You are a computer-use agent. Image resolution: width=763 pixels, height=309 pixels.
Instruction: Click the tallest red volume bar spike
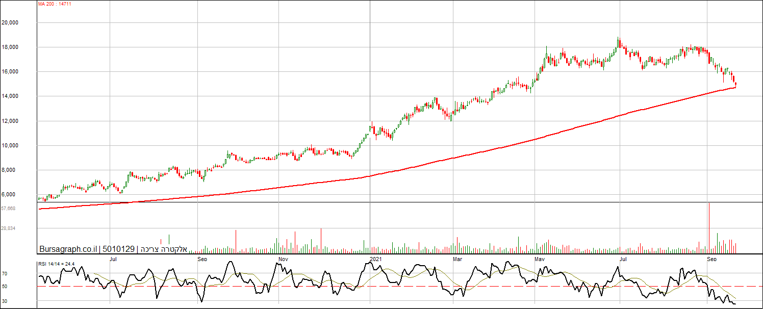tap(709, 228)
